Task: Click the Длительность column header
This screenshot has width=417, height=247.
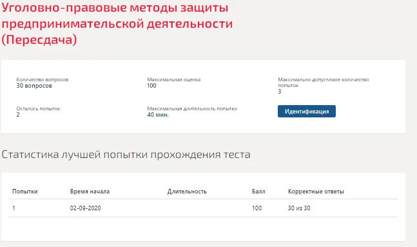Action: pos(187,192)
